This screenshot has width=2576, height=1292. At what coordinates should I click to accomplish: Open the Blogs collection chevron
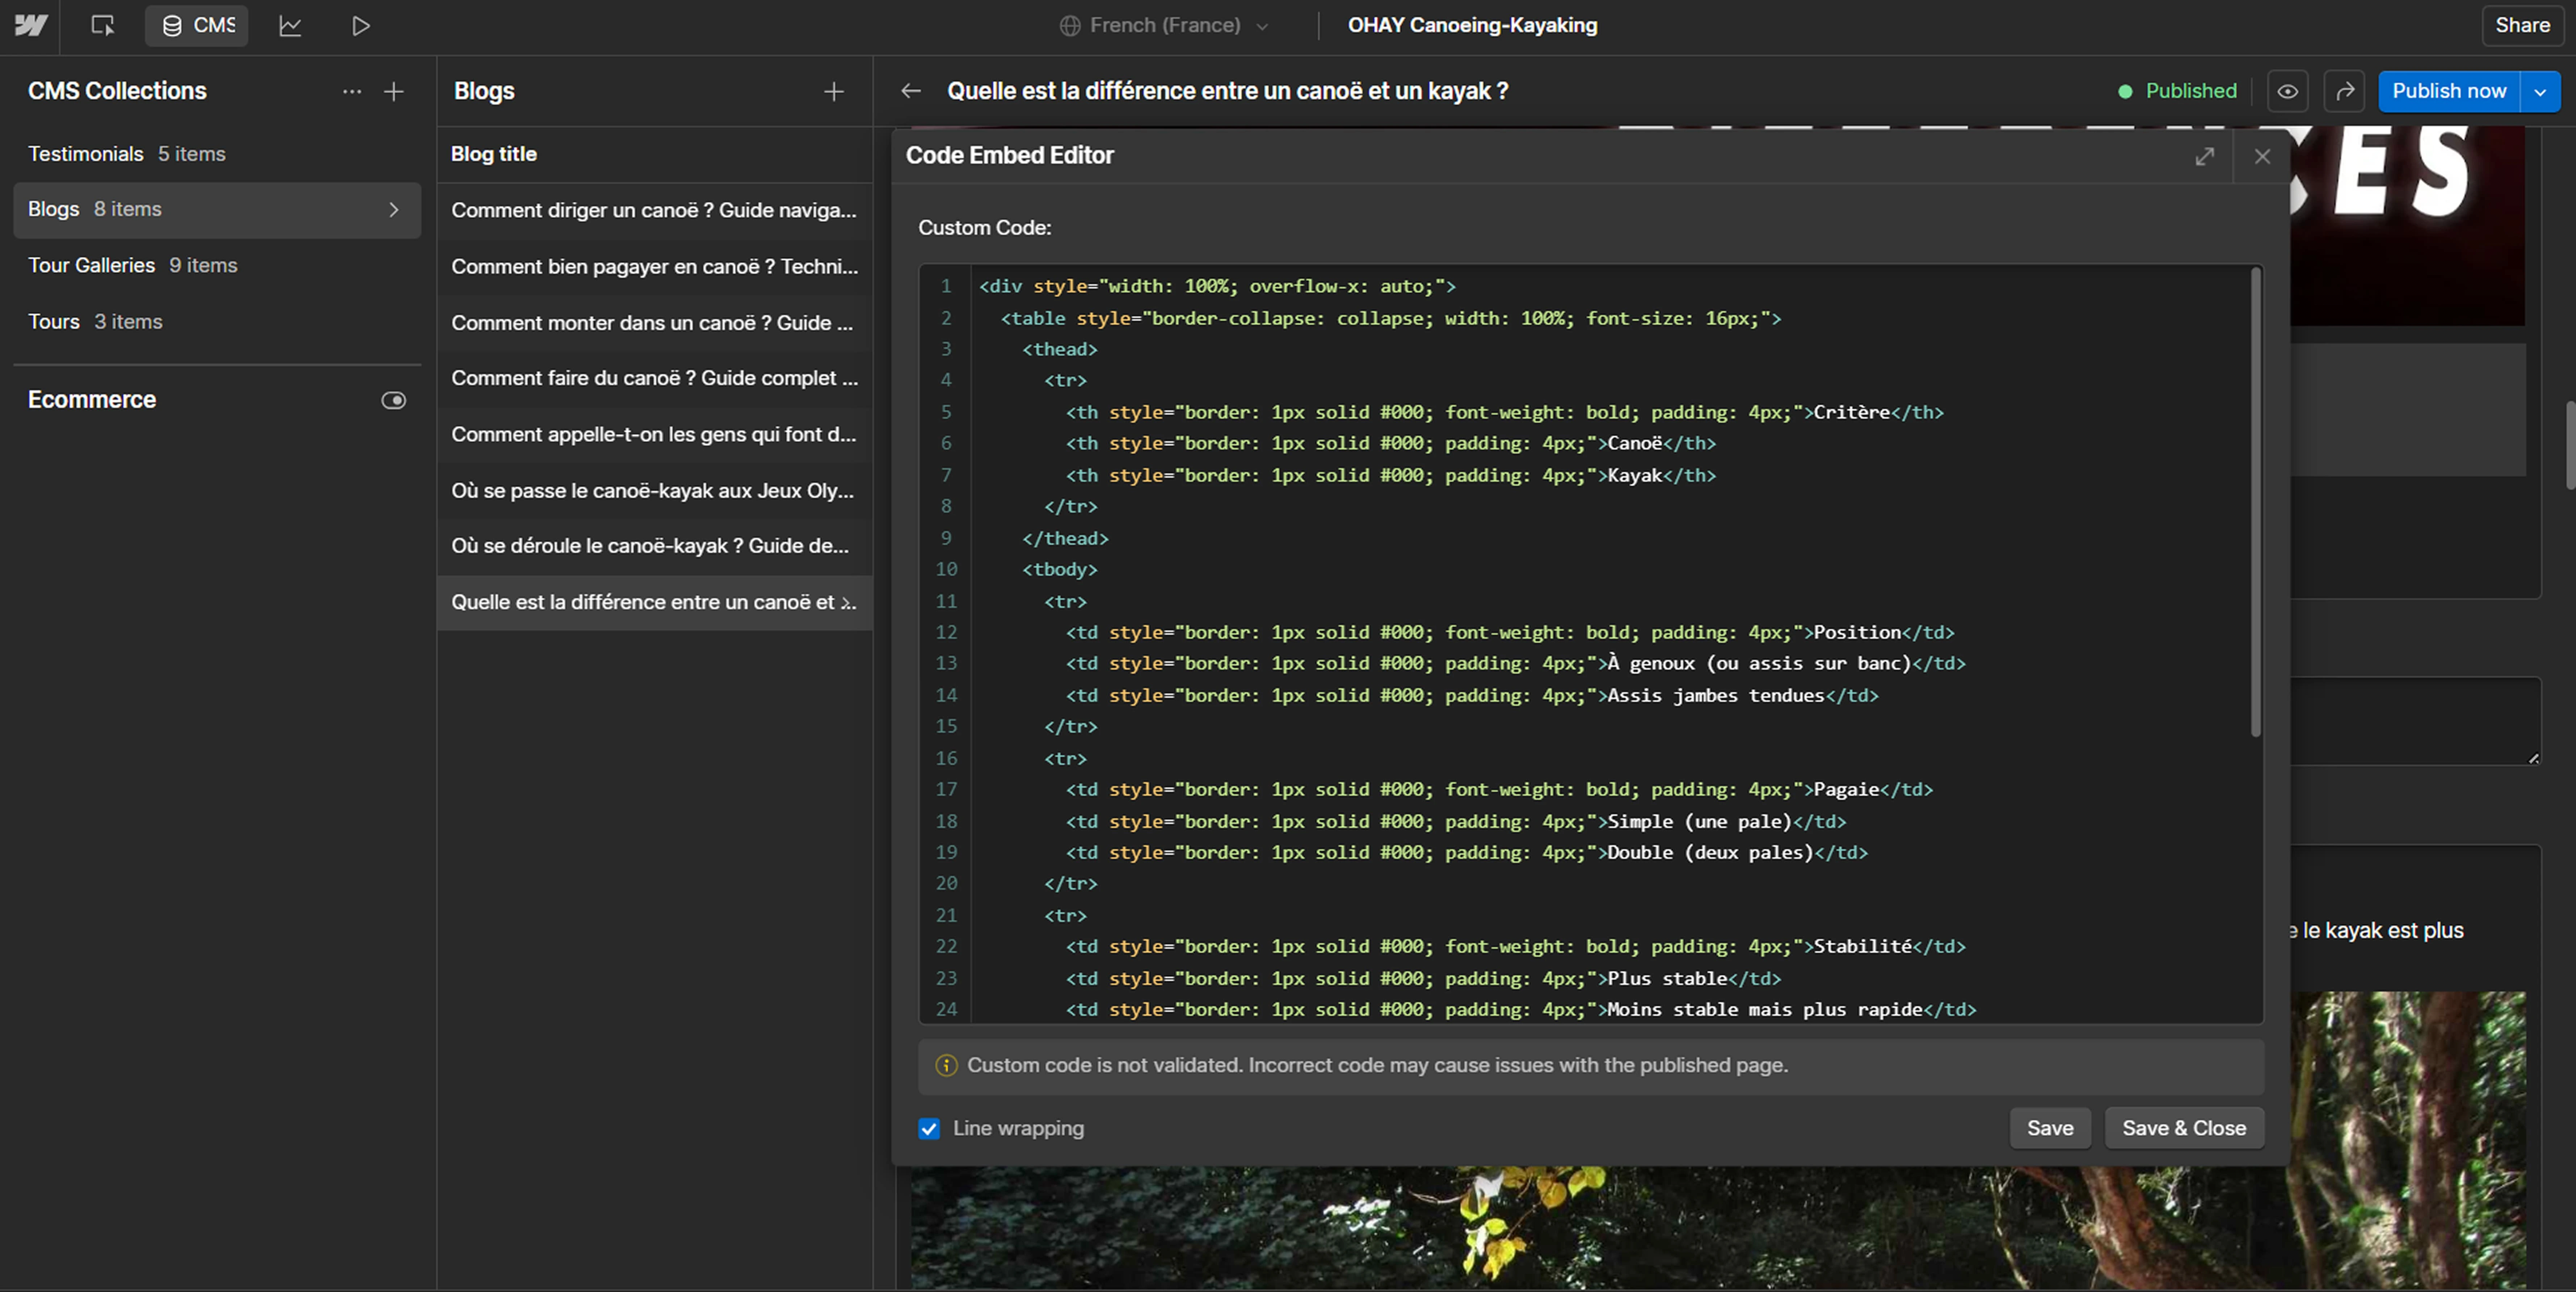(394, 209)
